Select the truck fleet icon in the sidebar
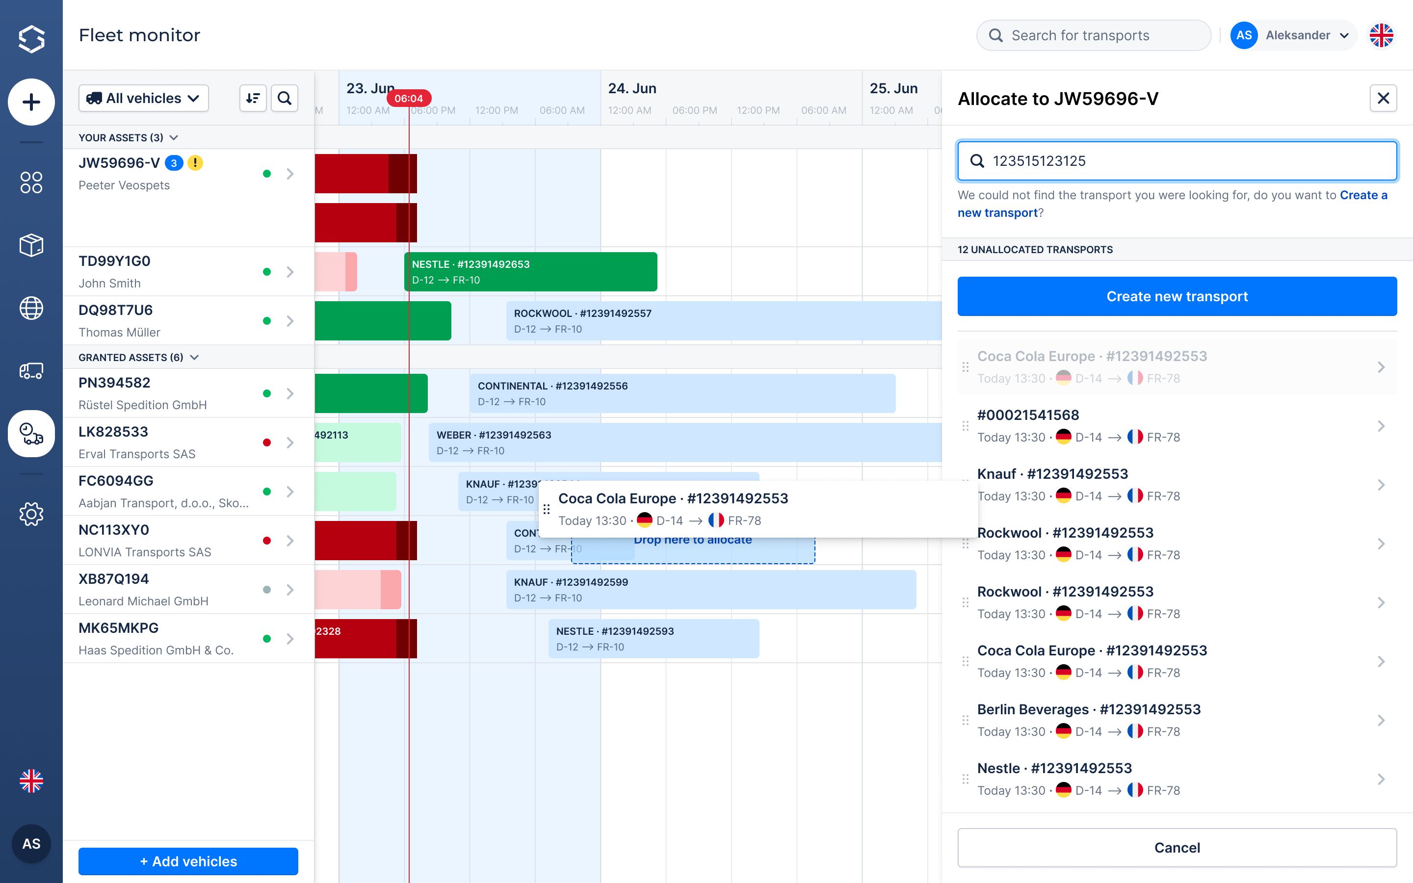The height and width of the screenshot is (883, 1413). (31, 371)
